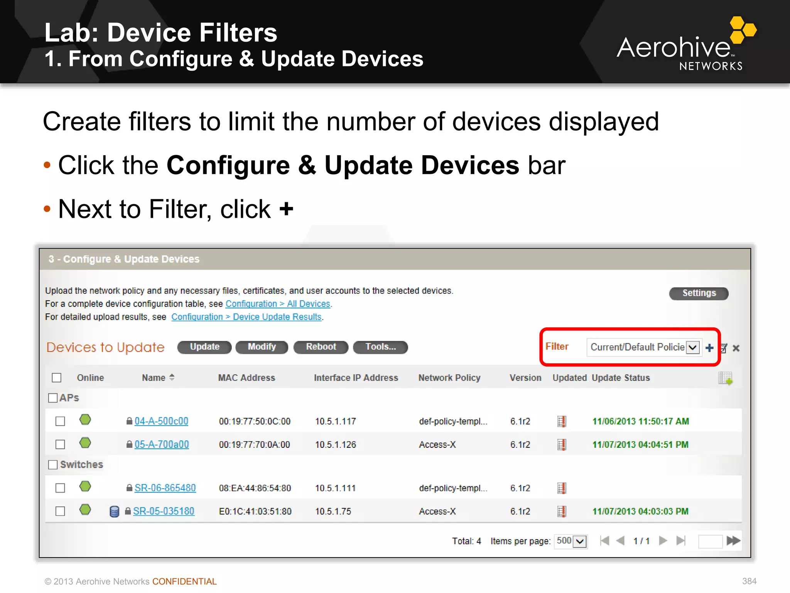Click the green online status icon for SR-06-865480

coord(85,486)
